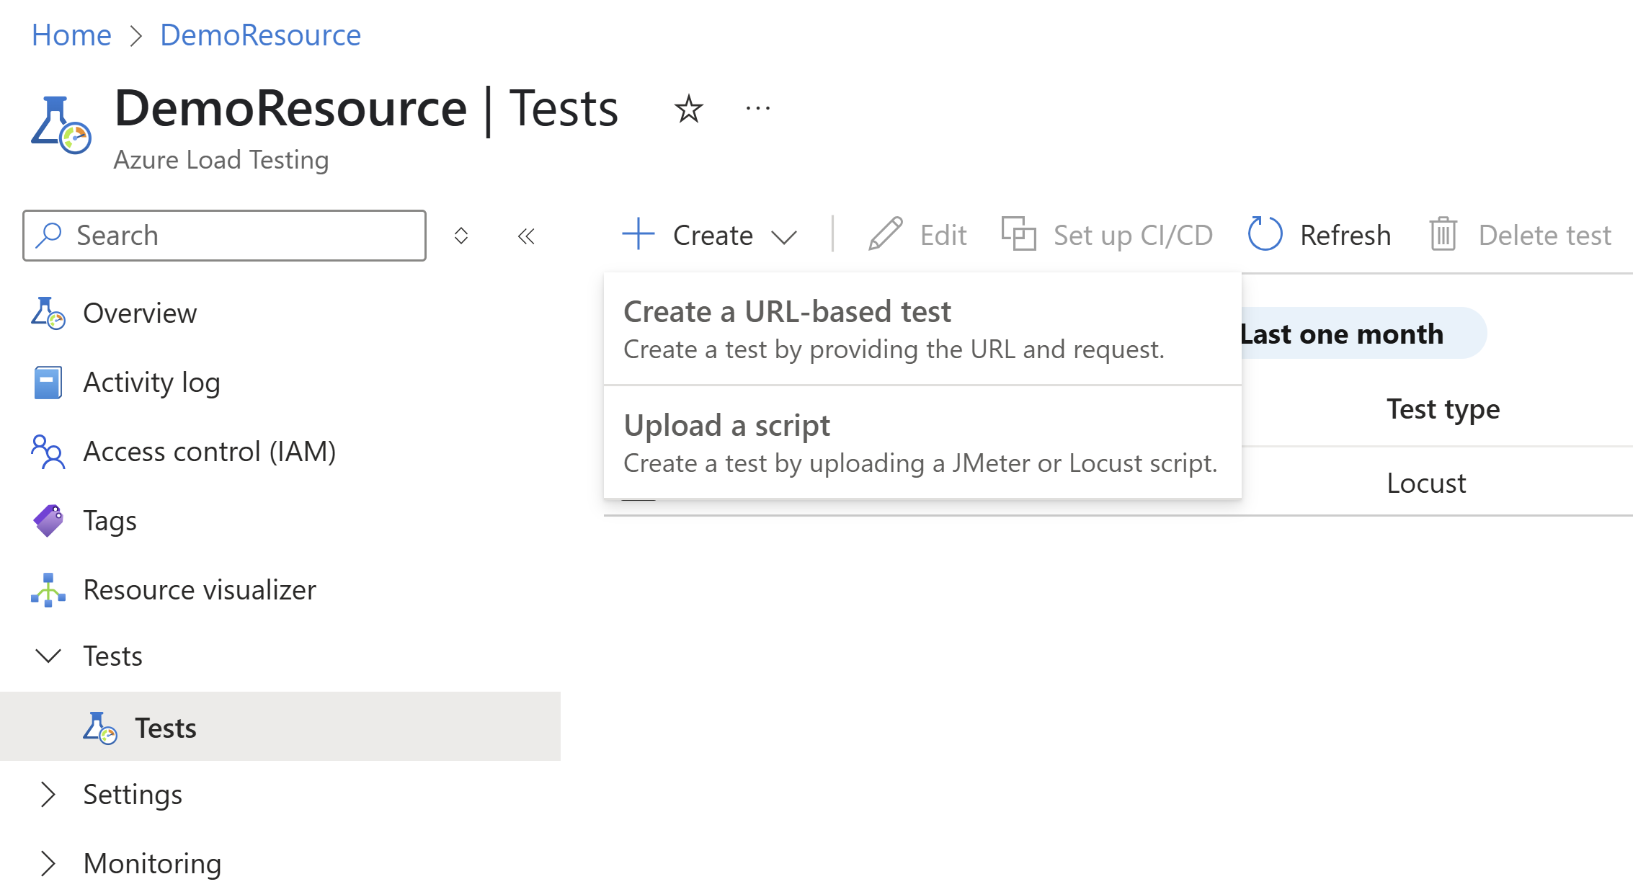Click the Tags icon in the sidebar

pos(48,519)
